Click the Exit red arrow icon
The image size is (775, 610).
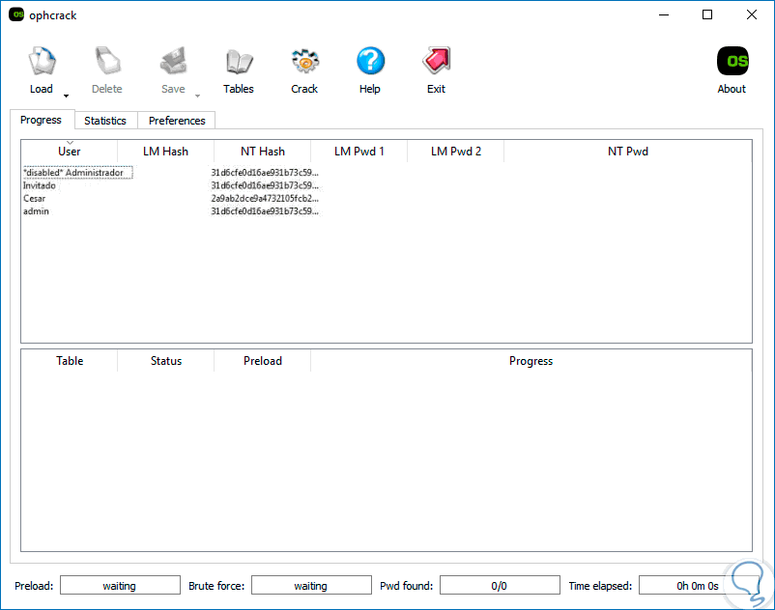[x=437, y=61]
